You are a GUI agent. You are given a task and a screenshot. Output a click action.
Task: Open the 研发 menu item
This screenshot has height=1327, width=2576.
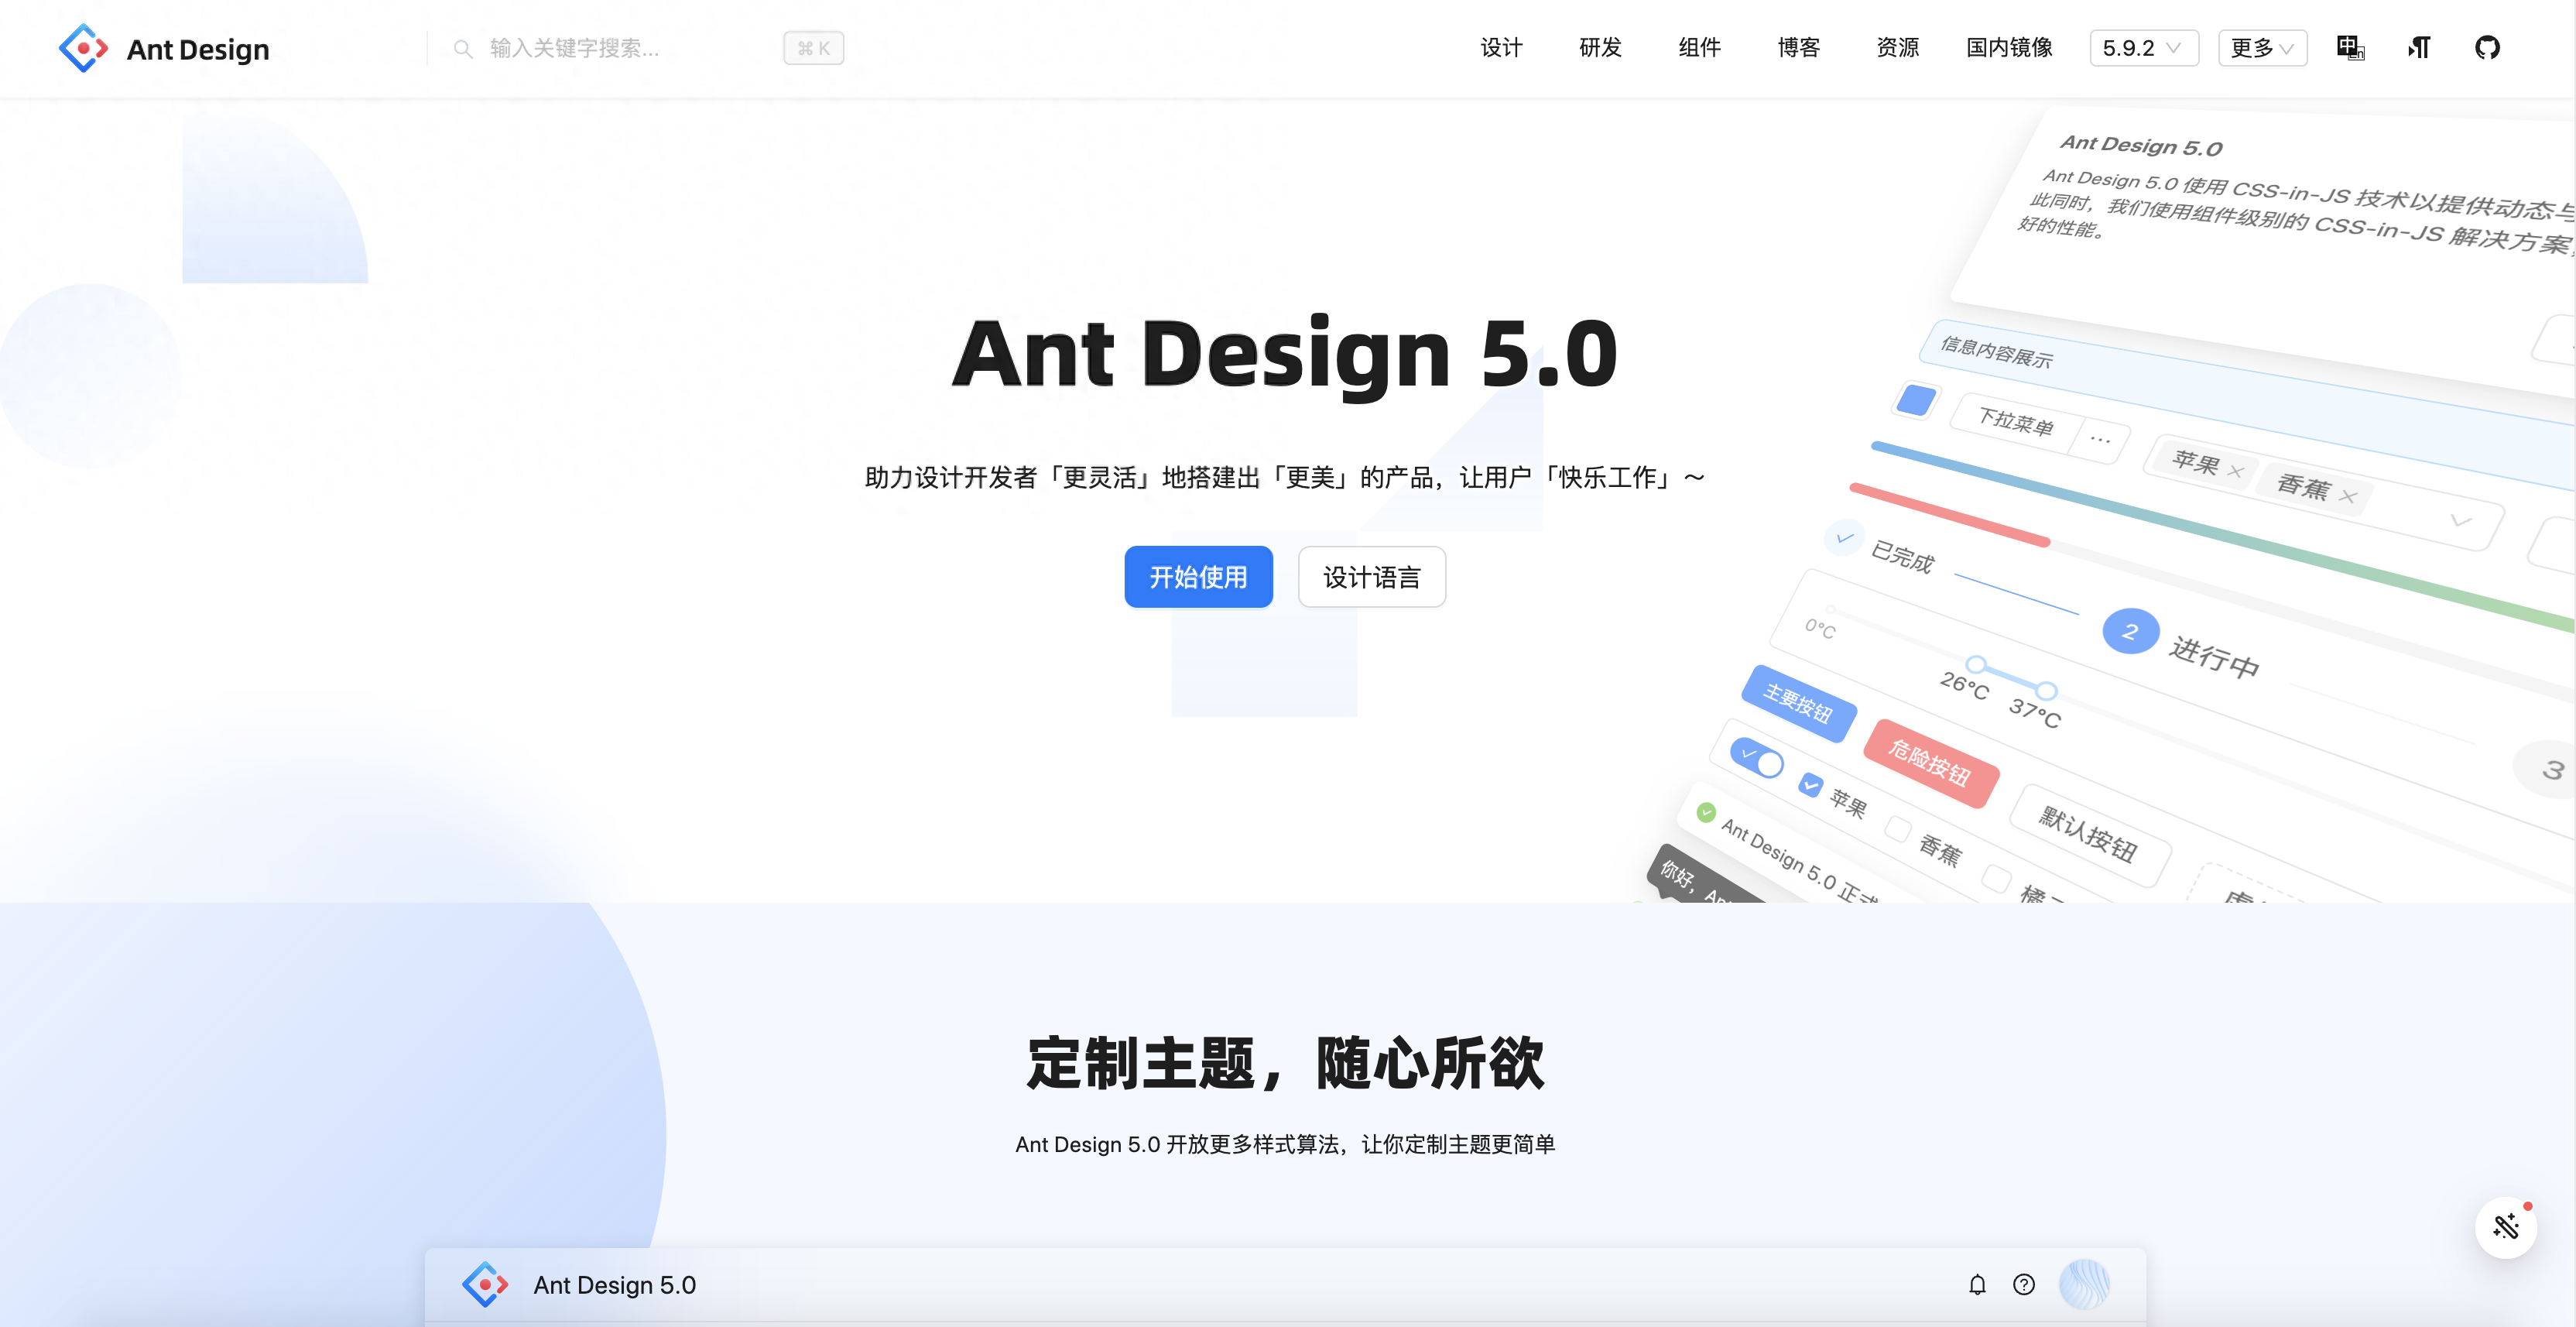click(1601, 48)
